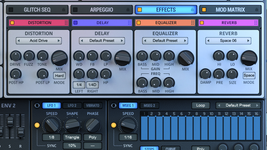
Task: Select previous Equalizer preset arrow
Action: point(145,41)
